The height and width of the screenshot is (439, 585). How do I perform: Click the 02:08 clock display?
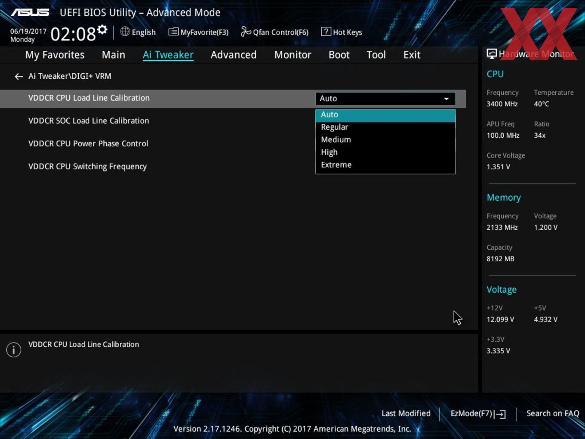73,34
